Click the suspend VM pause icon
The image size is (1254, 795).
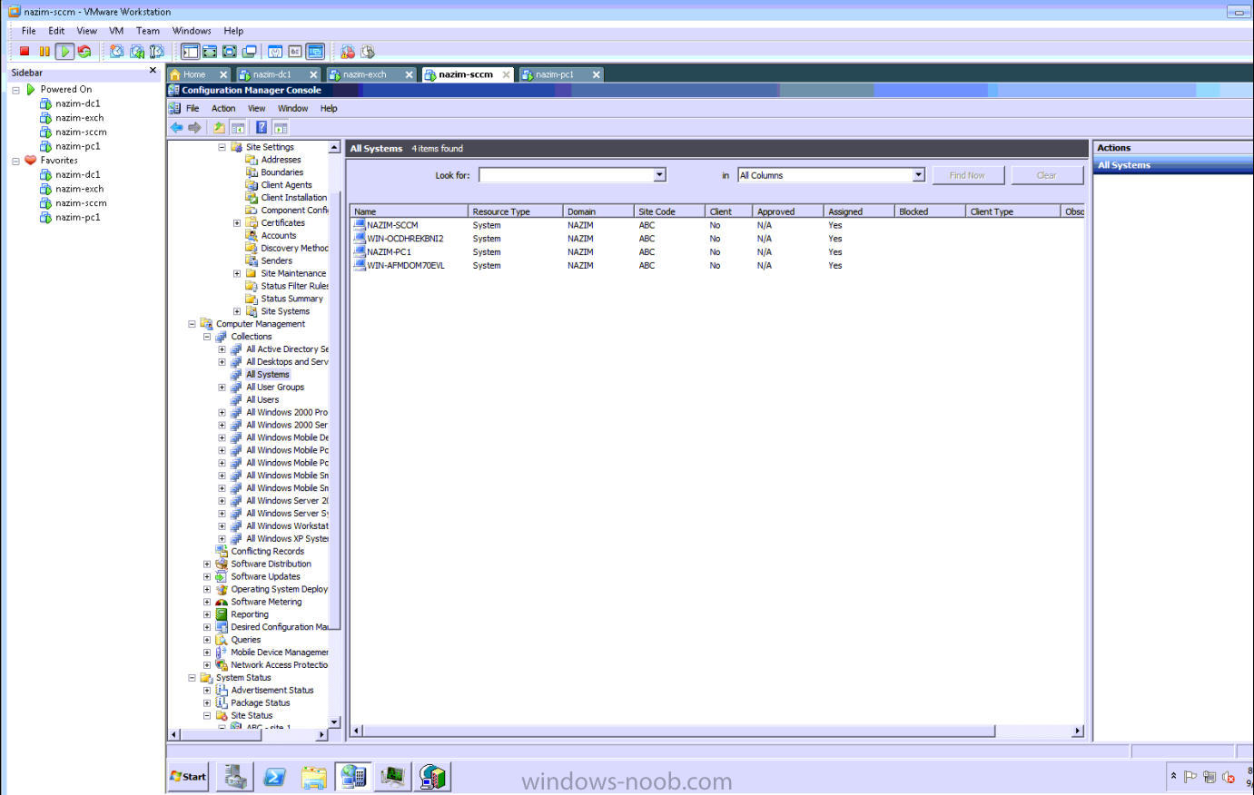[44, 52]
